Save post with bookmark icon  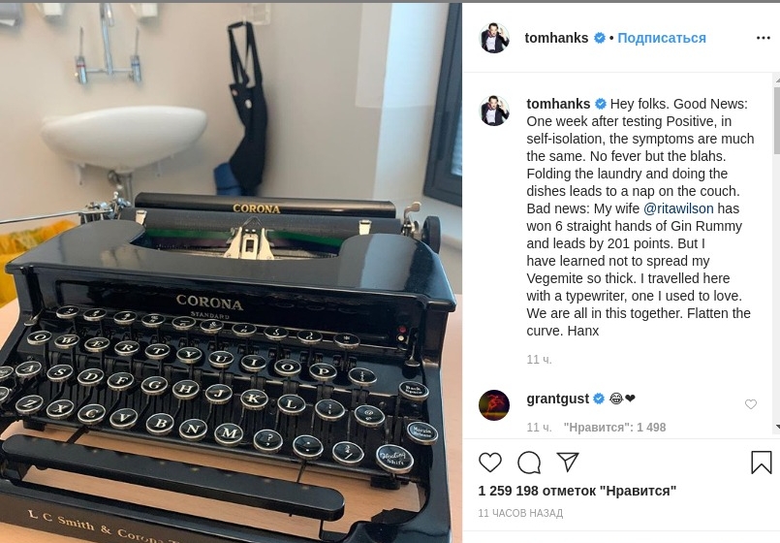761,463
